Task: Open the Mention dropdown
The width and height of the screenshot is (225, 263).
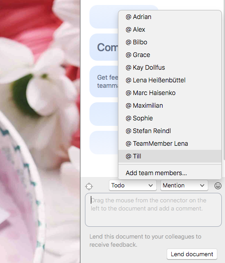Action: click(184, 185)
